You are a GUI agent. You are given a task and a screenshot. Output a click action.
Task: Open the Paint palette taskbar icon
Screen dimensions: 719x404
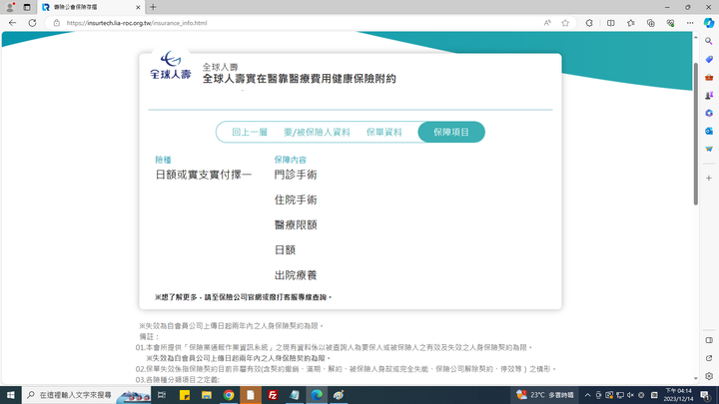[x=339, y=395]
